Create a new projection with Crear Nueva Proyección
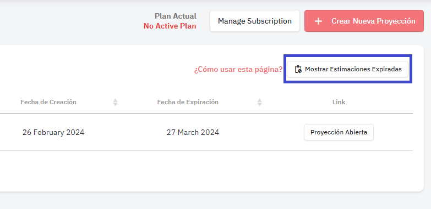 pos(364,21)
